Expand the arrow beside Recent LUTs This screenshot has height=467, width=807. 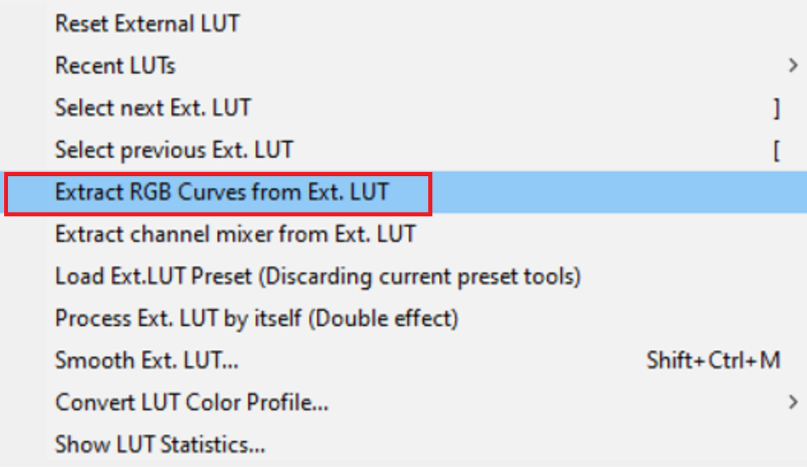793,65
